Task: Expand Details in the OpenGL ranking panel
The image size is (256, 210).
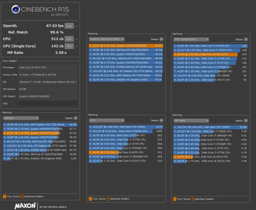Action: pos(76,118)
